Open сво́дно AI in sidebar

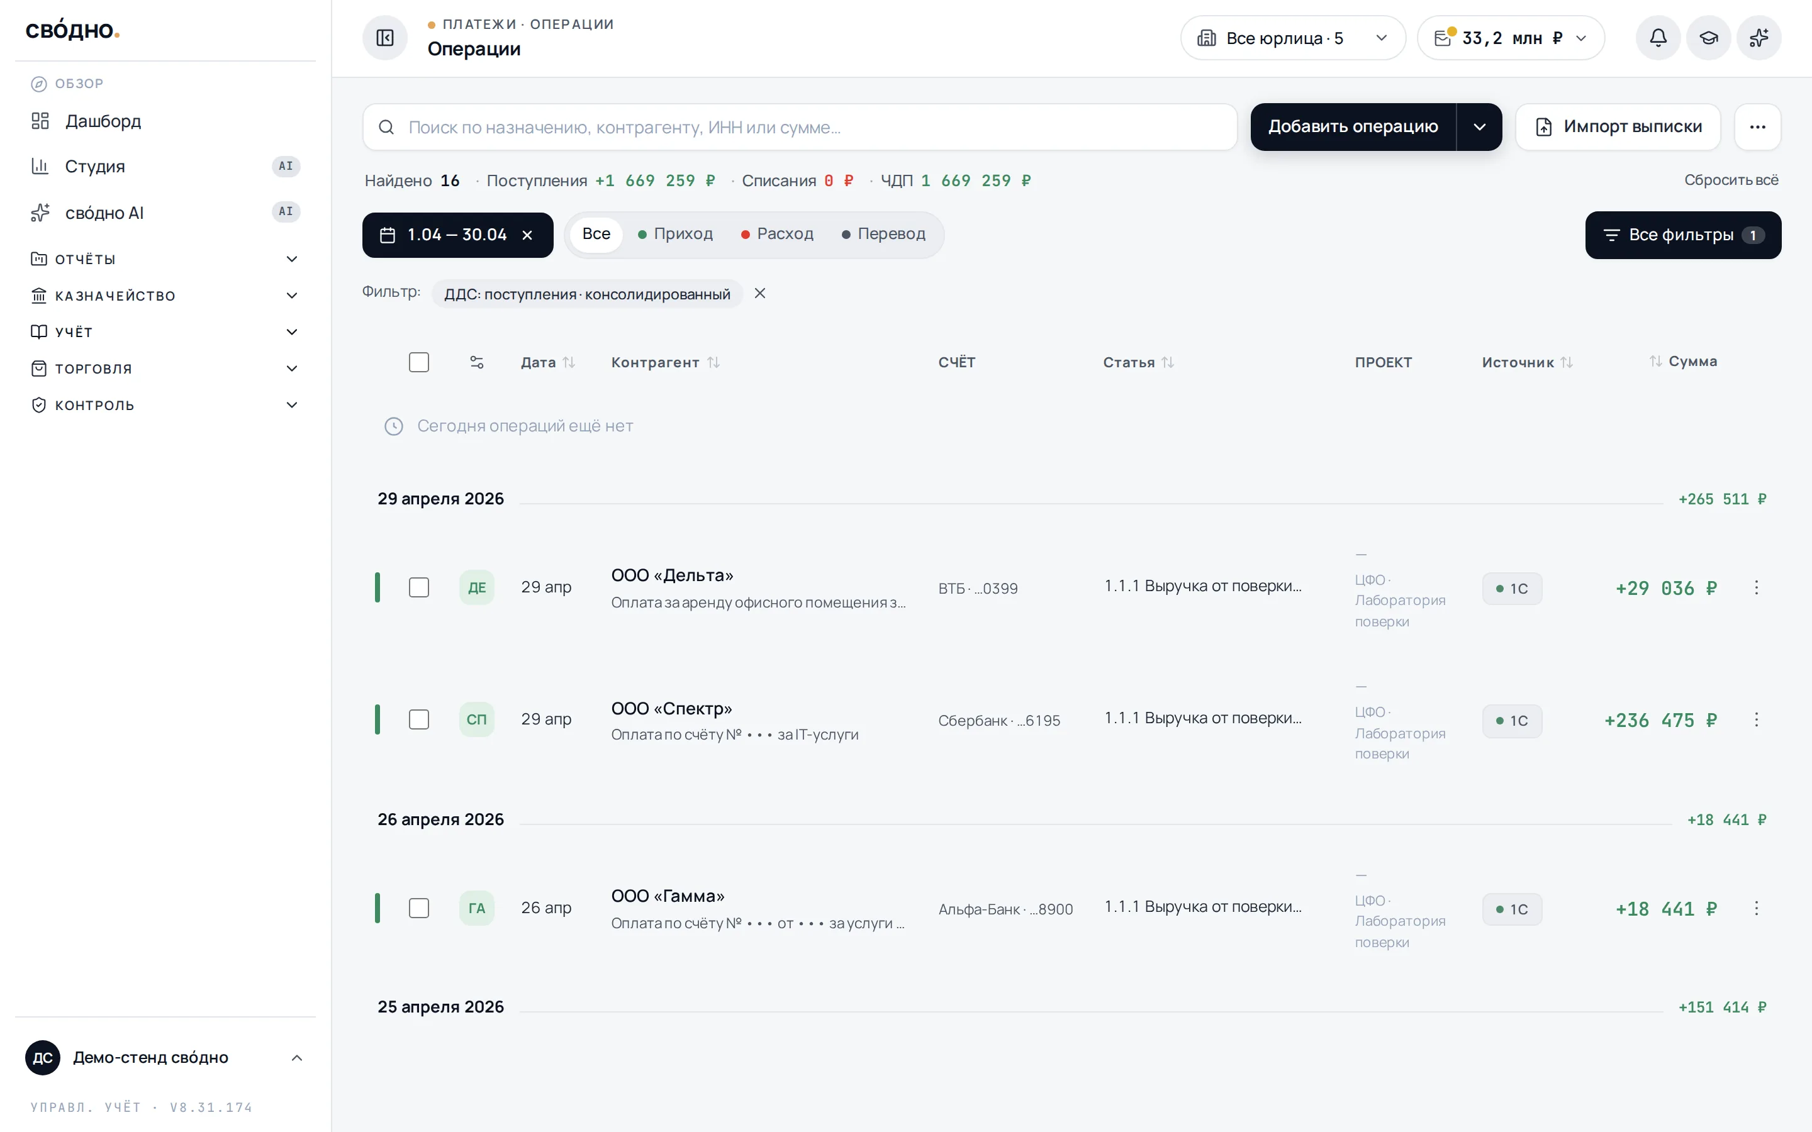pos(165,213)
